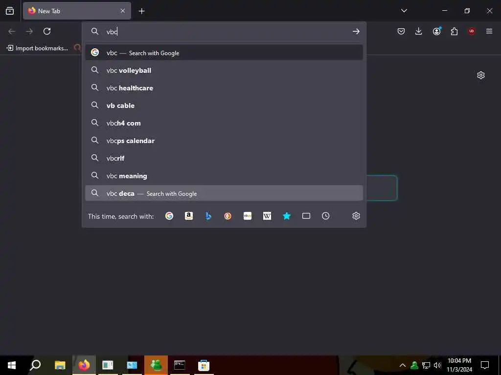Open the Firefox hamburger application menu

point(489,31)
